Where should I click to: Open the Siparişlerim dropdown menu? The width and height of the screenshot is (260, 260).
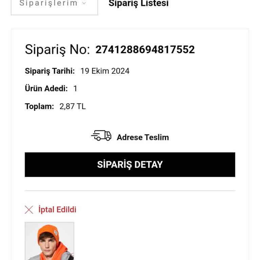point(54,5)
